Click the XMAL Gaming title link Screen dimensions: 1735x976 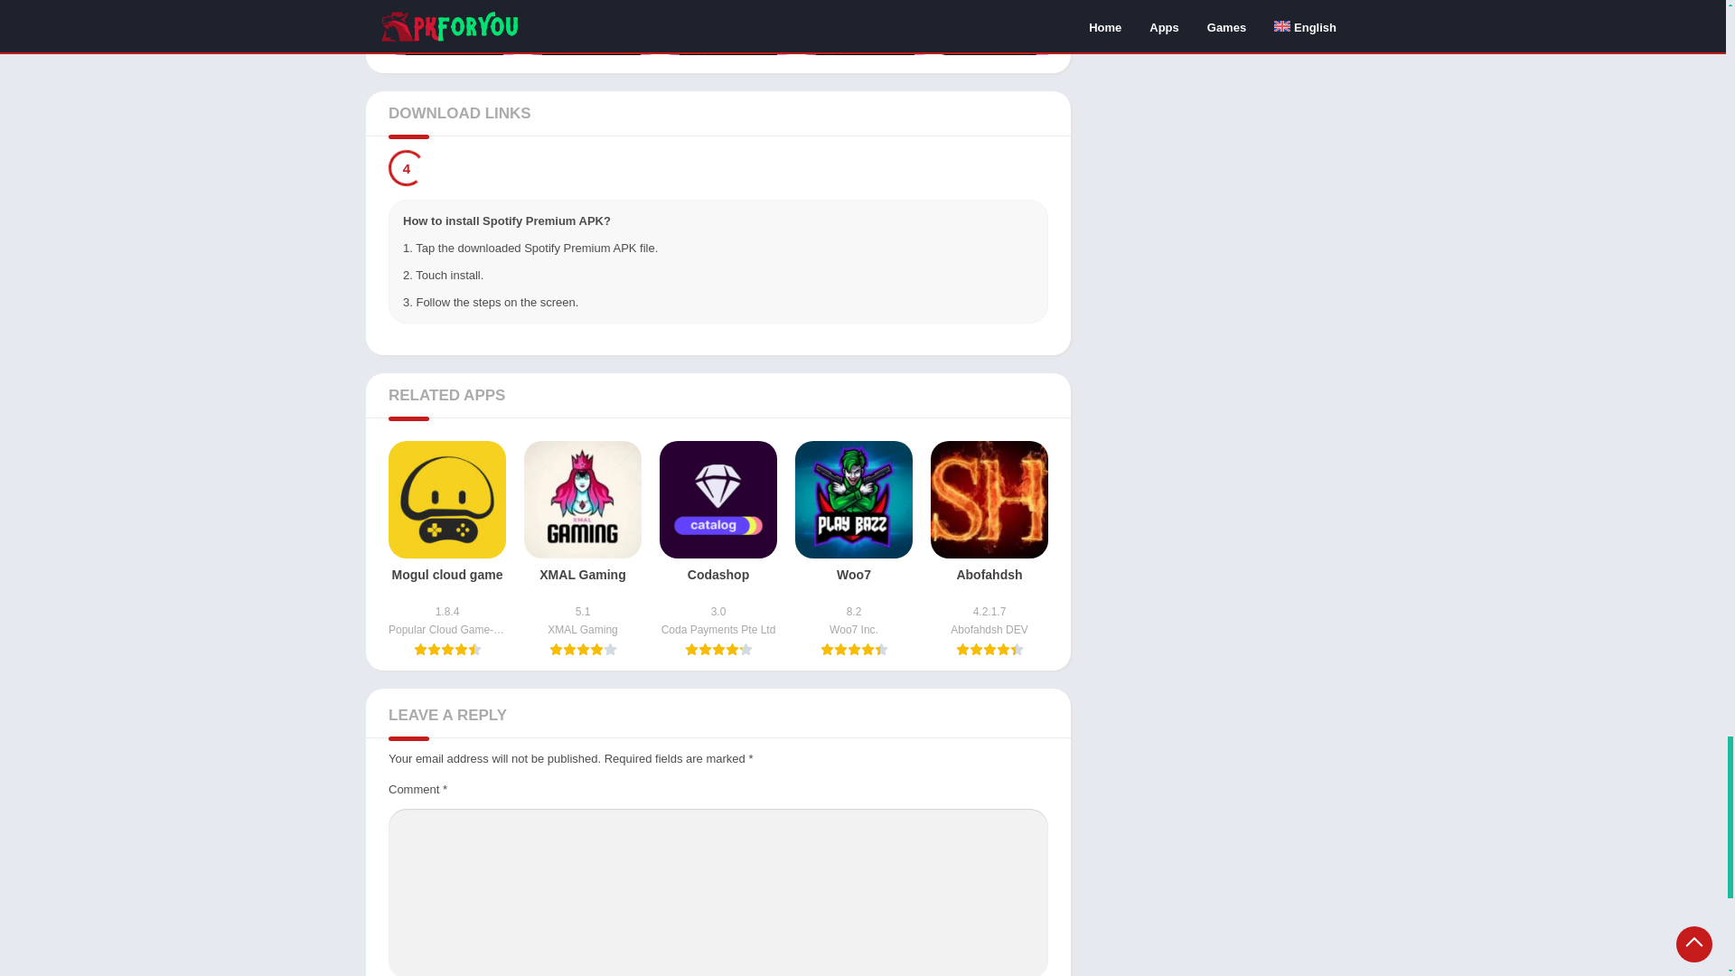583,575
